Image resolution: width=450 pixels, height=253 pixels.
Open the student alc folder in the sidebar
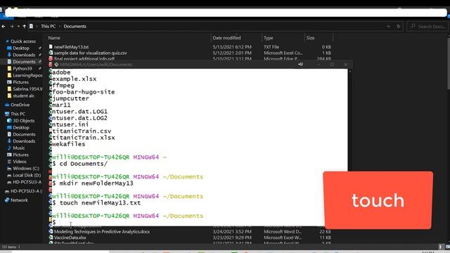click(x=23, y=96)
